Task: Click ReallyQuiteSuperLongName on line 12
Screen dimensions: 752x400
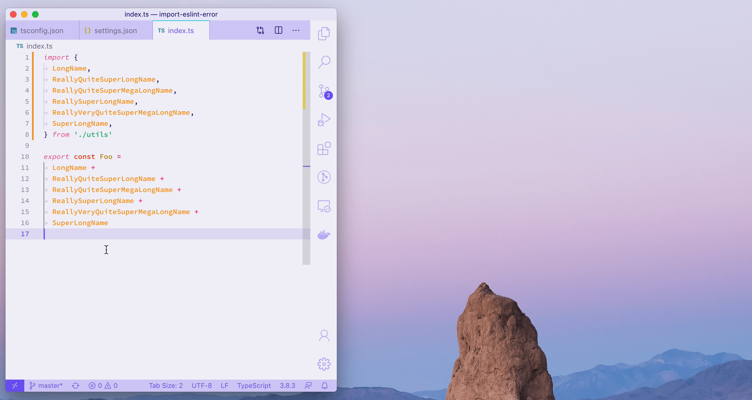Action: pos(104,179)
